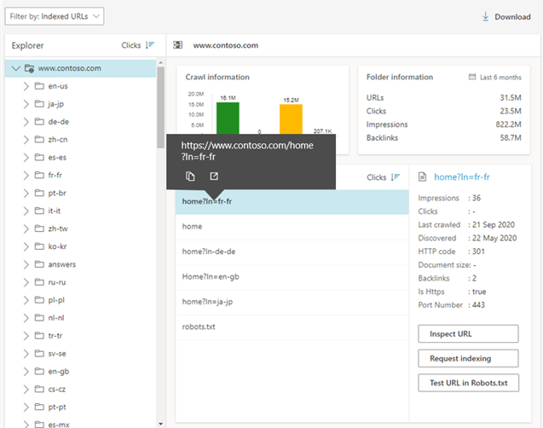Click the www.contoso.com site folder icon
Image resolution: width=543 pixels, height=428 pixels.
30,68
